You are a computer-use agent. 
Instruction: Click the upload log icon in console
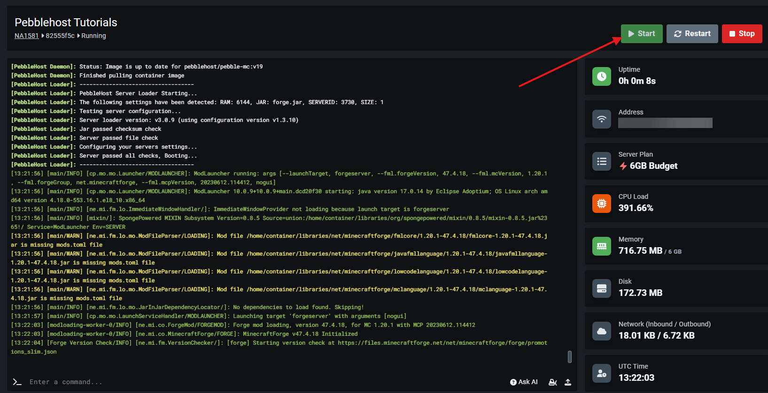pyautogui.click(x=568, y=382)
